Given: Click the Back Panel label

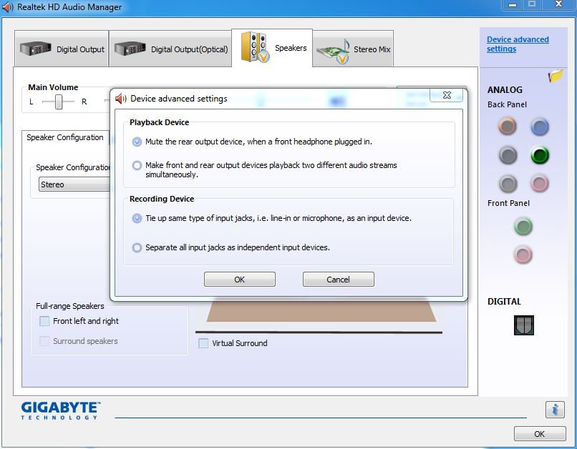Looking at the screenshot, I should point(507,104).
